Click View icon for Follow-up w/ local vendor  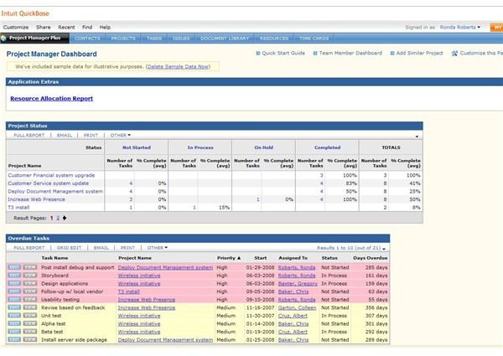click(x=30, y=292)
